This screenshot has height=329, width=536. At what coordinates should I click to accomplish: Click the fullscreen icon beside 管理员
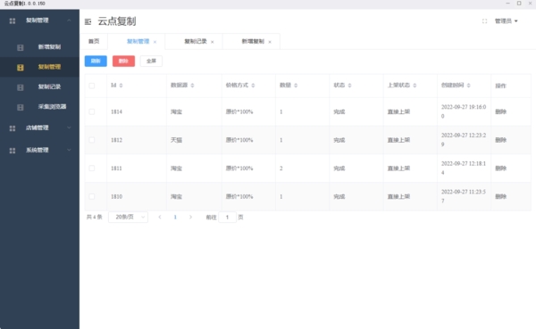pyautogui.click(x=484, y=21)
